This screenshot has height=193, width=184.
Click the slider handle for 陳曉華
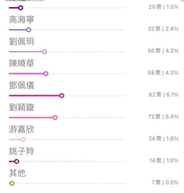[46, 73]
